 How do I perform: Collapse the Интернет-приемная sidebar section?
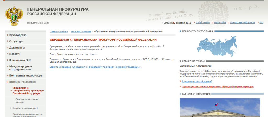[x=22, y=82]
